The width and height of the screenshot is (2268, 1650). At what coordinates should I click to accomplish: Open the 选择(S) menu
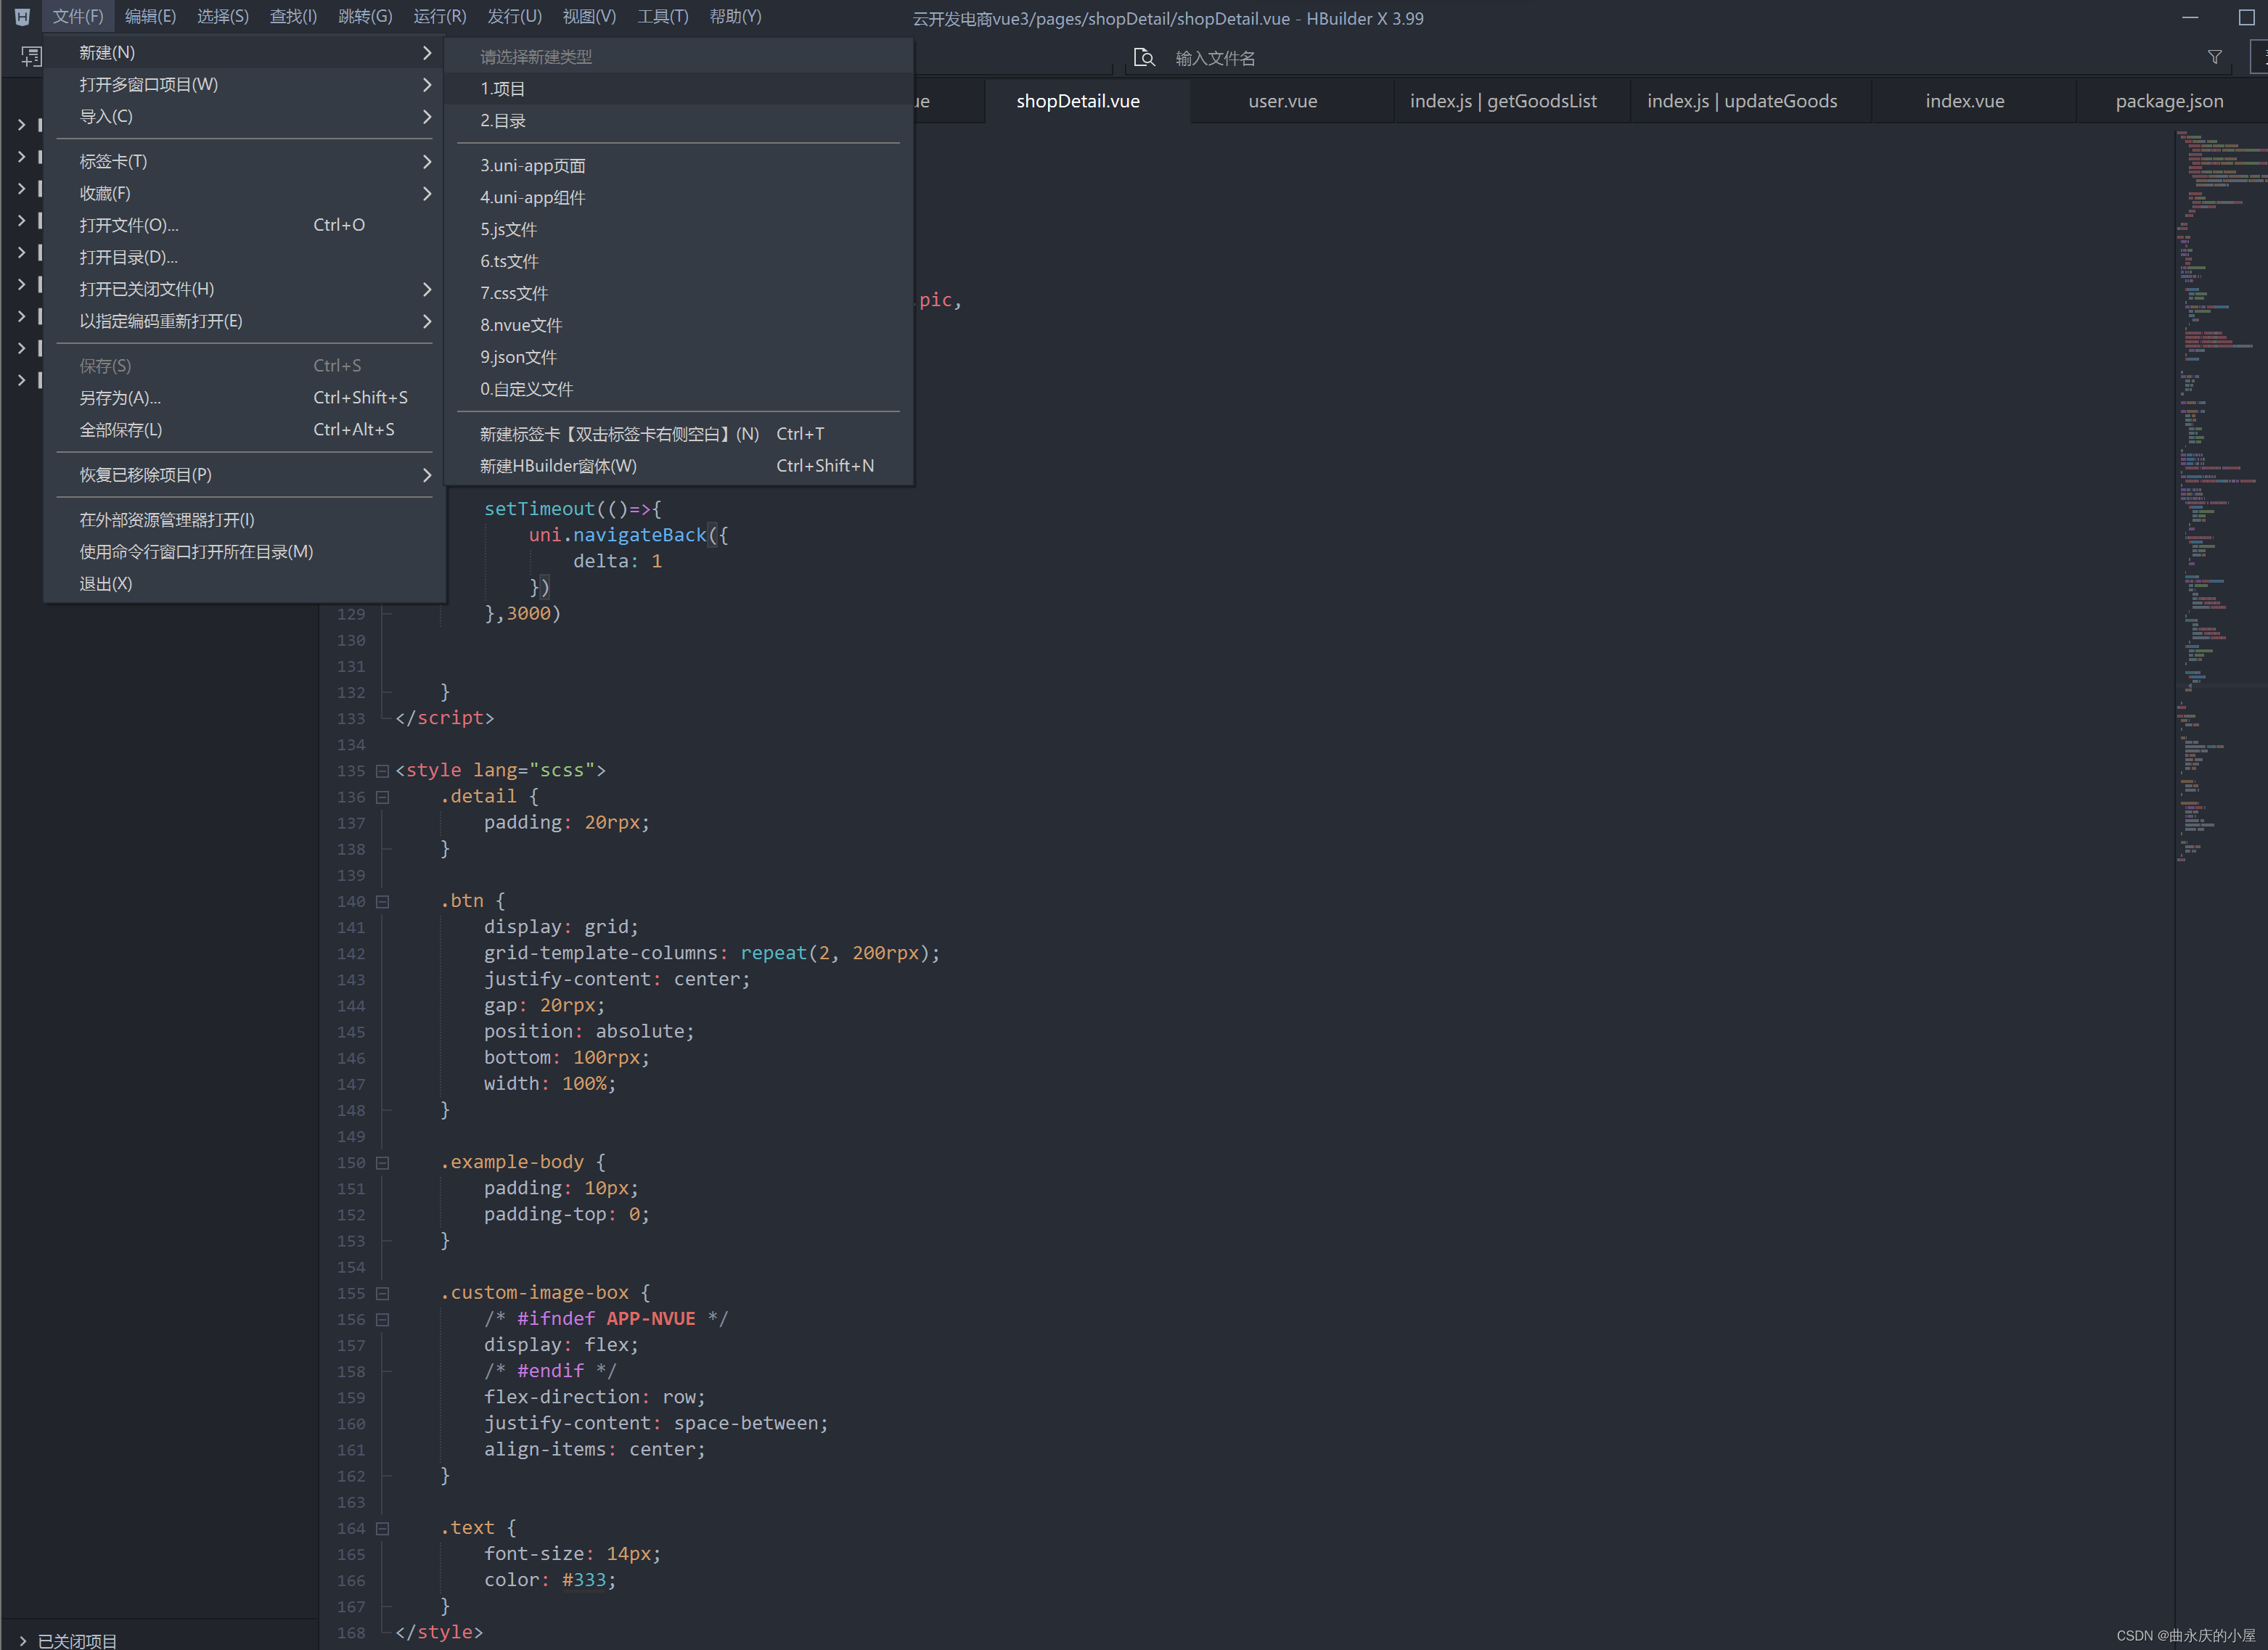point(222,17)
